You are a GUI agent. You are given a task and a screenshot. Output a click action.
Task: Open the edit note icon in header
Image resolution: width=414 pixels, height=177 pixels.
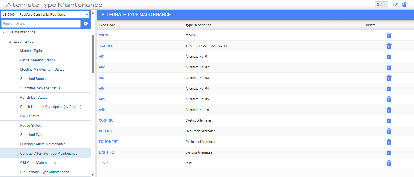coord(395,5)
